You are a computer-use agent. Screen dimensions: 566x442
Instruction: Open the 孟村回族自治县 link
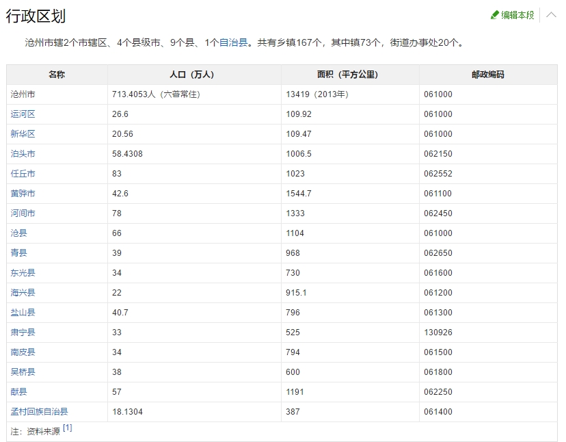coord(39,412)
